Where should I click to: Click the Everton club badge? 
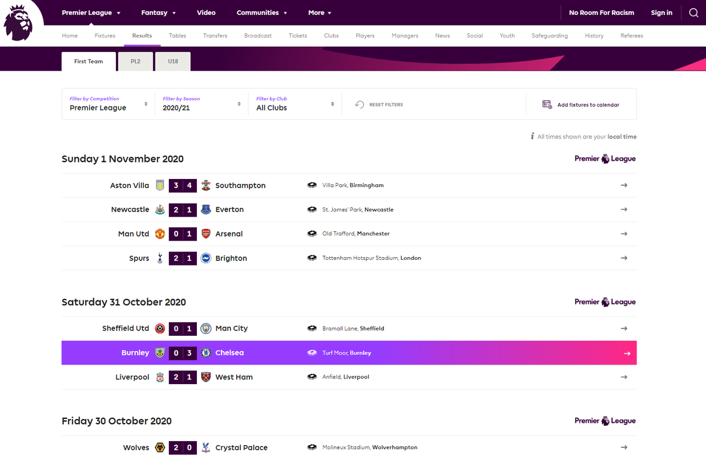(206, 210)
